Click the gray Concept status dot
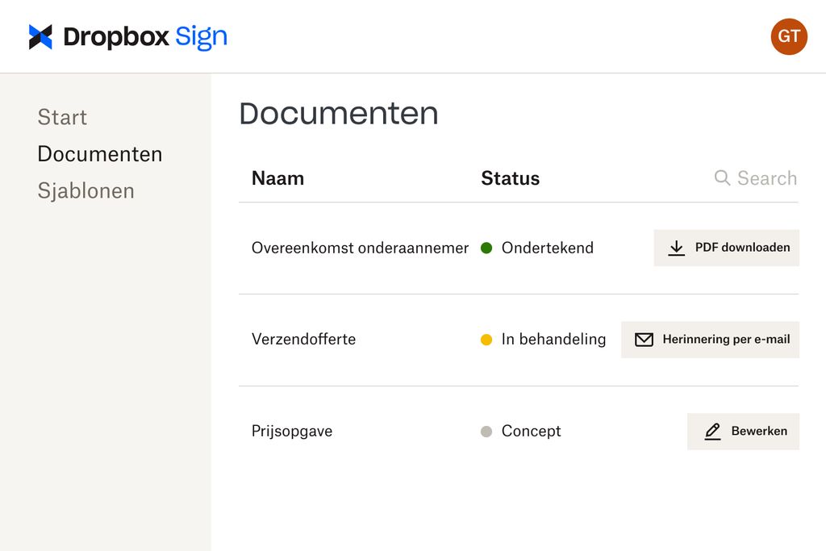This screenshot has width=826, height=551. (486, 432)
